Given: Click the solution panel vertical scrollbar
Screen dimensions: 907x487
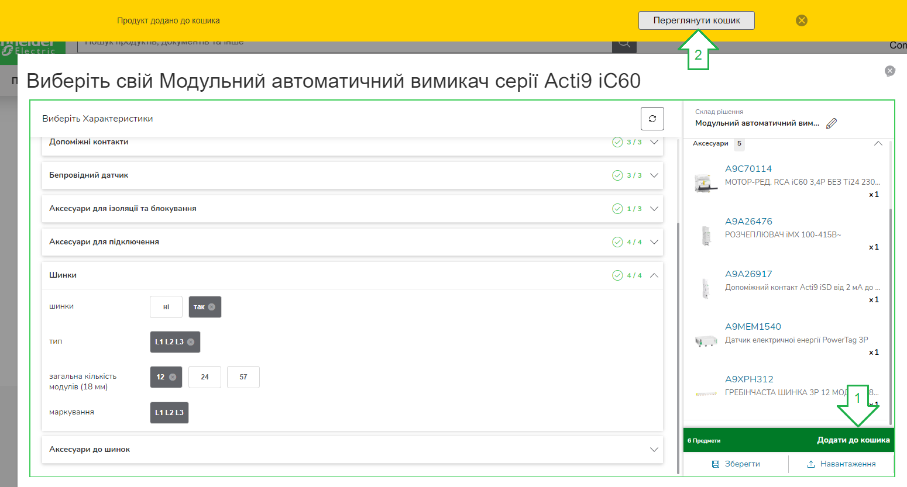Looking at the screenshot, I should (891, 316).
